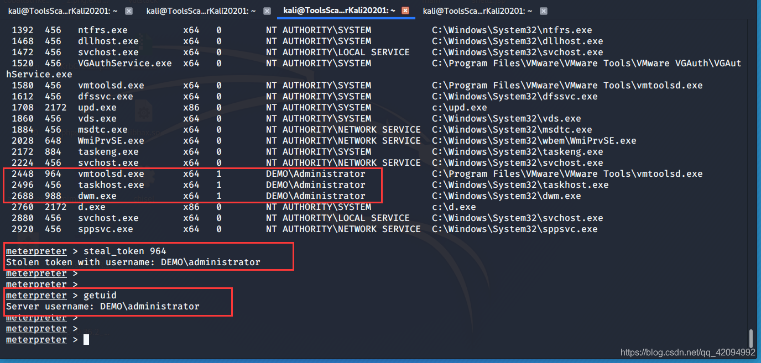761x363 pixels.
Task: Click PID 1468 of the dllhost.exe row
Action: pos(23,41)
